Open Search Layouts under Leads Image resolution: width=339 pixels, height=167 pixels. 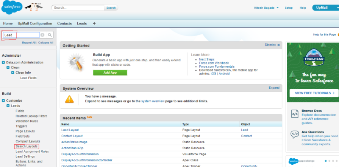click(x=27, y=147)
